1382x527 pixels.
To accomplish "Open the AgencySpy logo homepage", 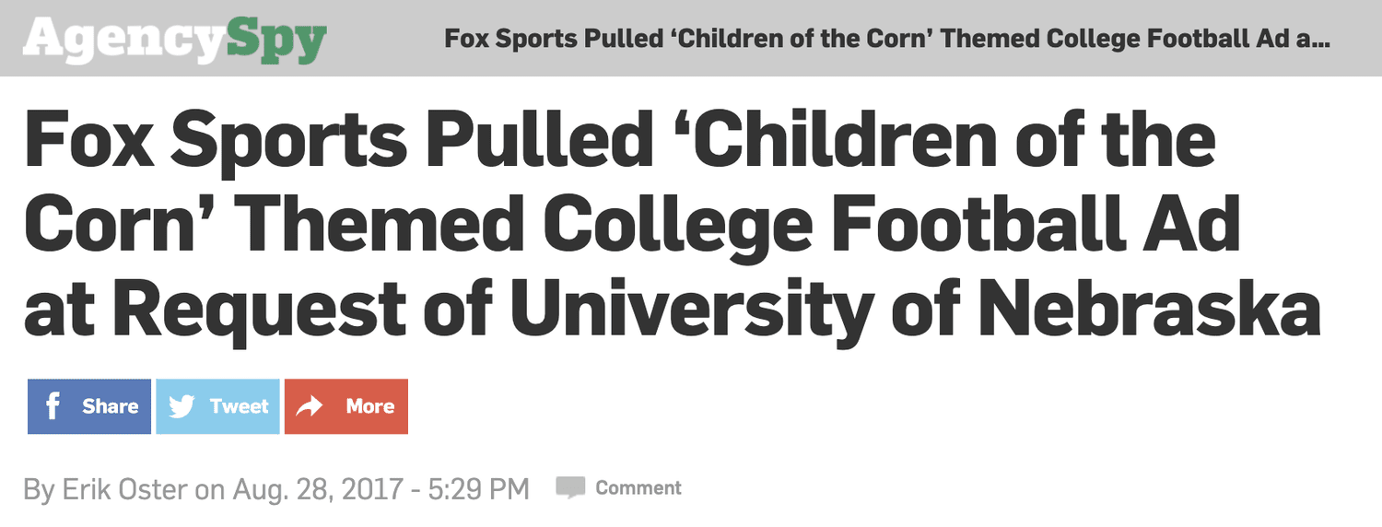I will click(174, 39).
